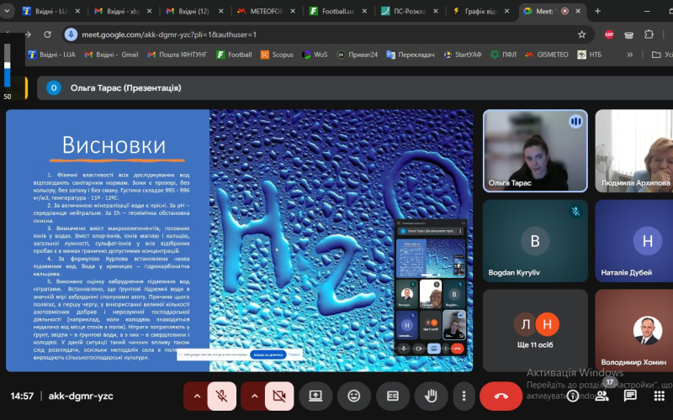Switch to the METEOFOR tab

tap(266, 11)
